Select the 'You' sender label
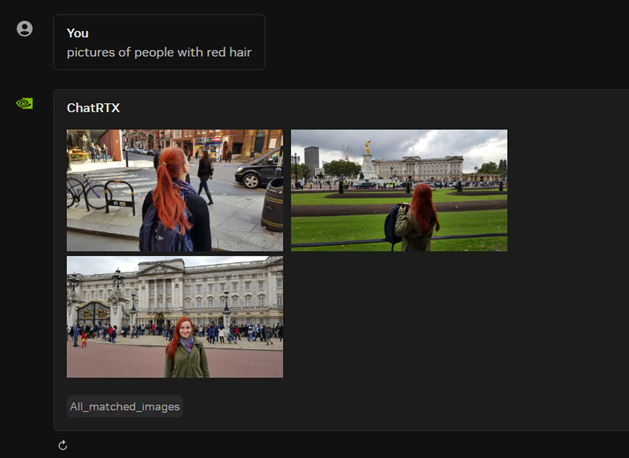Screen dimensions: 629x458 (x=77, y=33)
